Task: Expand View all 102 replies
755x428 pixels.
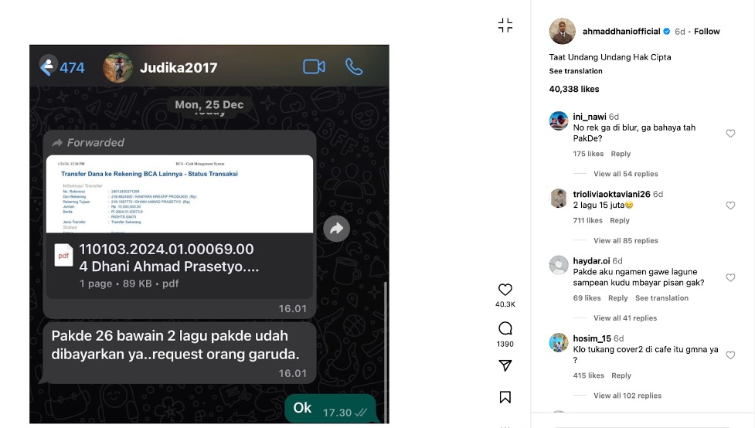Action: click(627, 396)
